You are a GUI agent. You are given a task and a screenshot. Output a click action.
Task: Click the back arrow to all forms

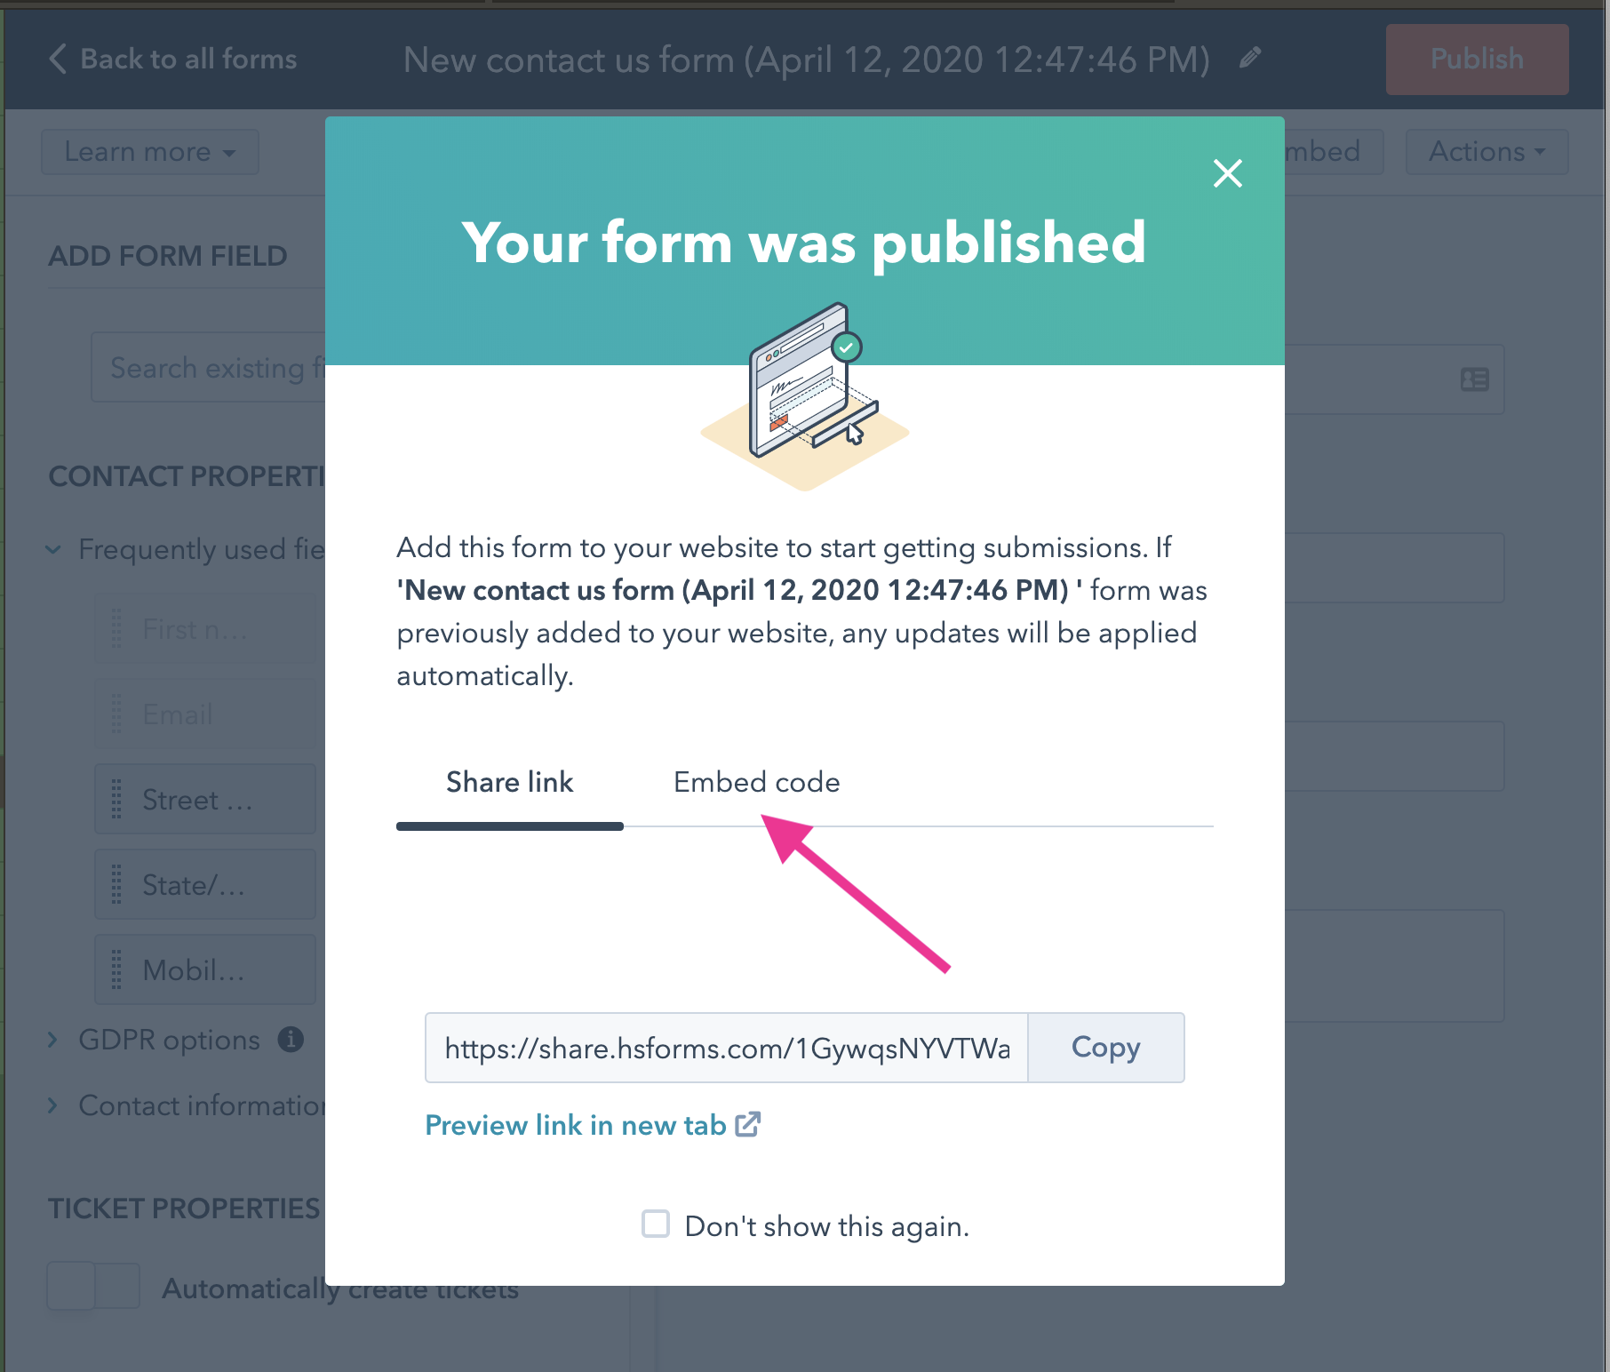click(x=58, y=59)
